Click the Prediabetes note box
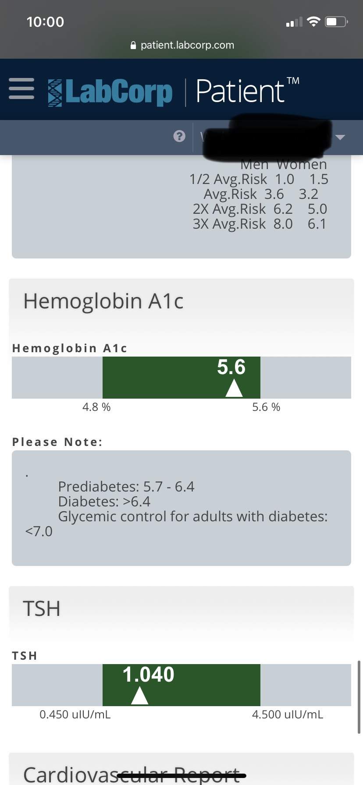This screenshot has width=363, height=785. coord(181,508)
